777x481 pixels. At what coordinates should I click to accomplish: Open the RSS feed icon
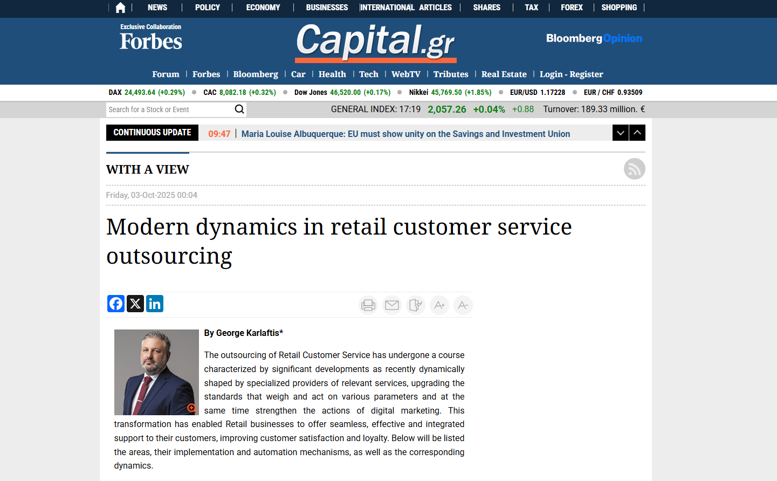click(634, 169)
